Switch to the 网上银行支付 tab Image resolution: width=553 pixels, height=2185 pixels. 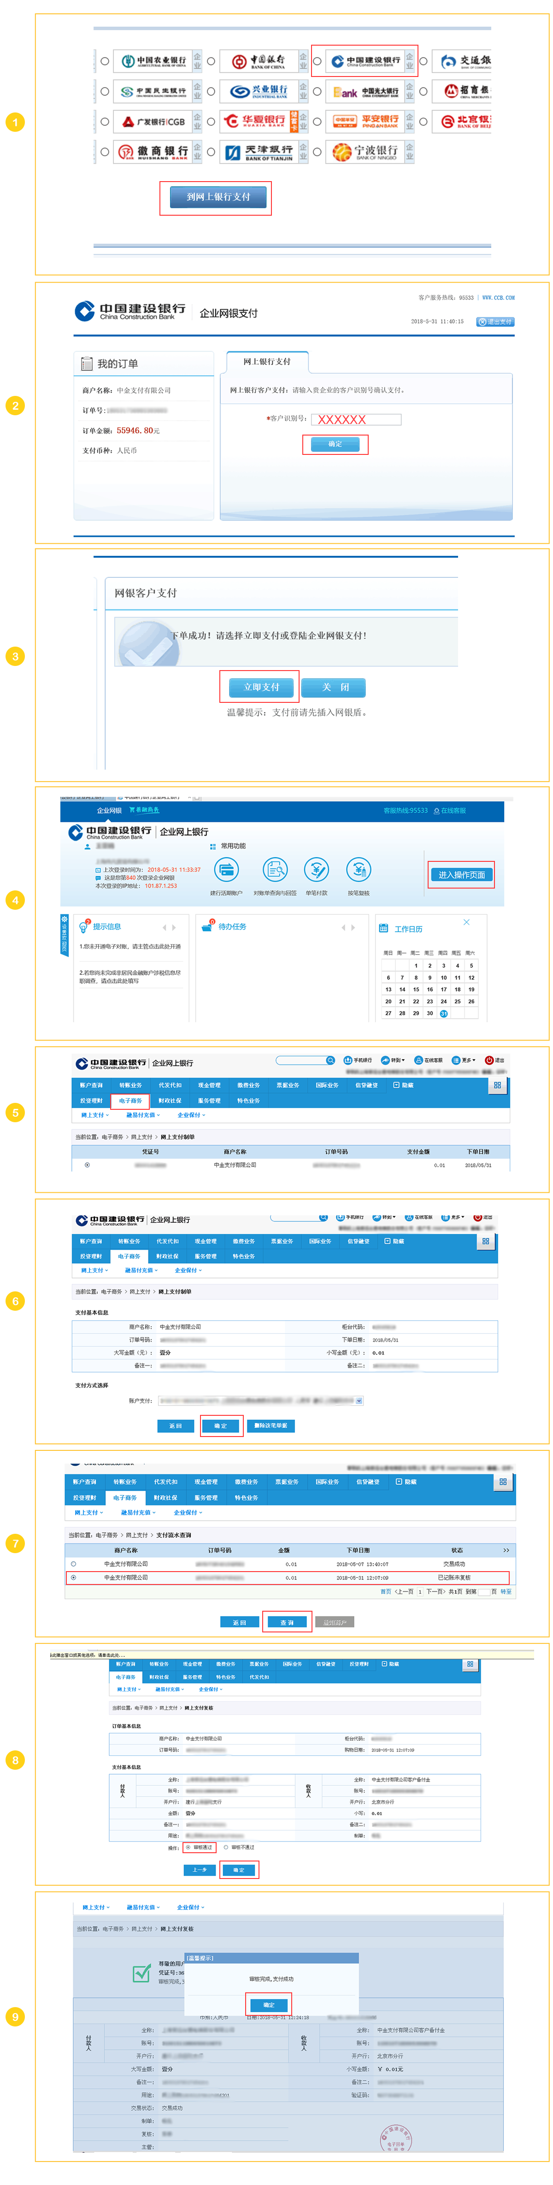tap(267, 362)
